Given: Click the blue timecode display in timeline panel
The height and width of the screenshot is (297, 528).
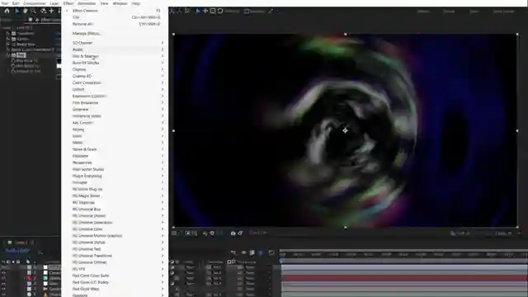Looking at the screenshot, I should point(17,251).
